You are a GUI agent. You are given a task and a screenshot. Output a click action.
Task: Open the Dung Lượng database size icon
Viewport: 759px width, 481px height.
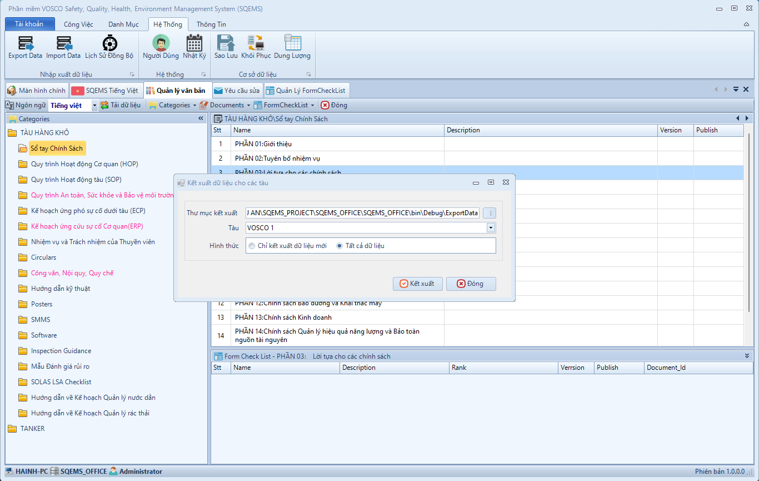(292, 47)
